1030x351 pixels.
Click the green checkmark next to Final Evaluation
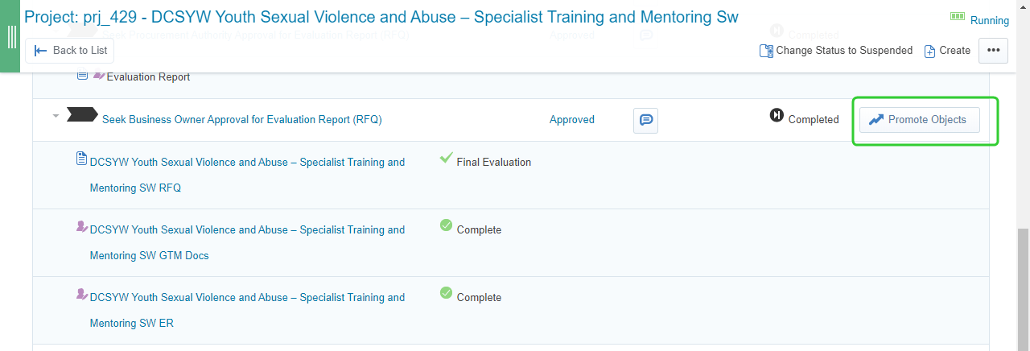446,158
